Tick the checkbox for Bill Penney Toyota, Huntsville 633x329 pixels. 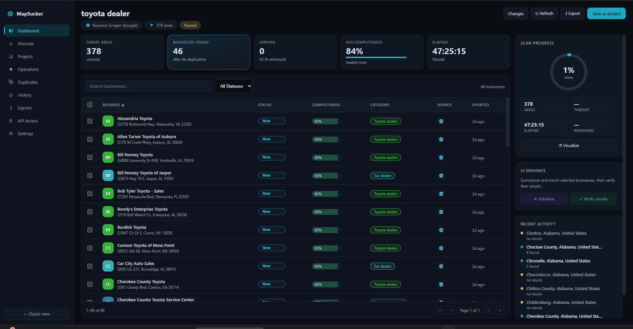(90, 157)
